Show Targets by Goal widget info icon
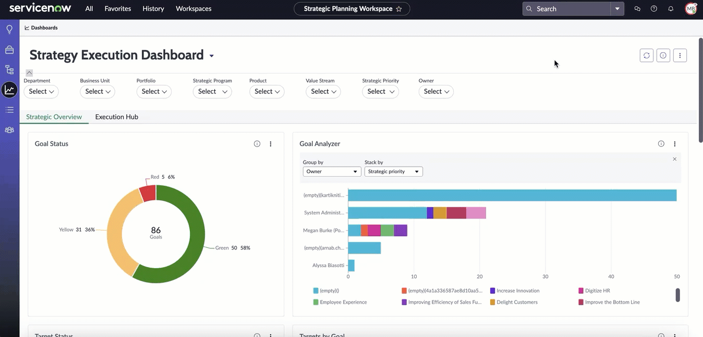 [x=661, y=336]
